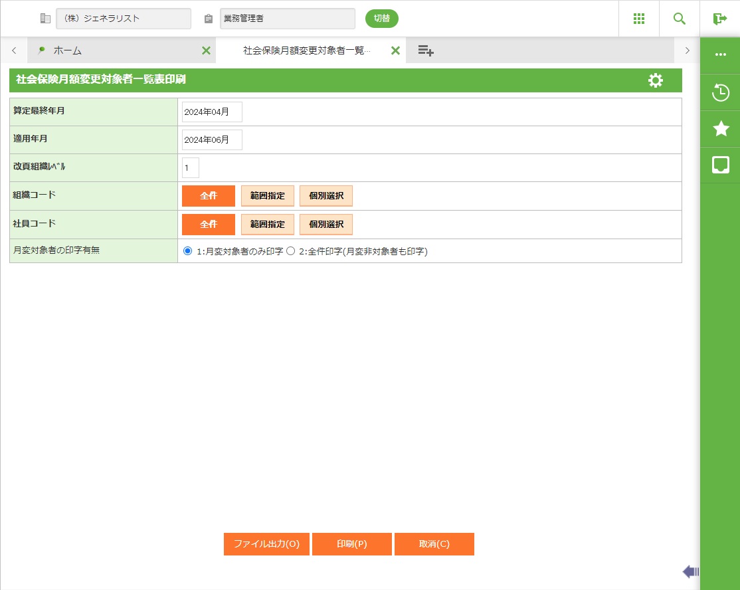Screen dimensions: 740x590
Task: Select 2:全件印字 radio option
Action: click(291, 251)
